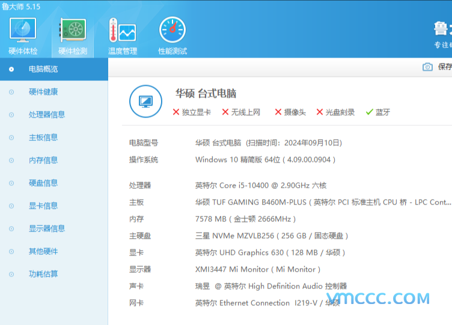Click the 摄像头 feature label
Image resolution: width=452 pixels, height=325 pixels.
click(295, 112)
